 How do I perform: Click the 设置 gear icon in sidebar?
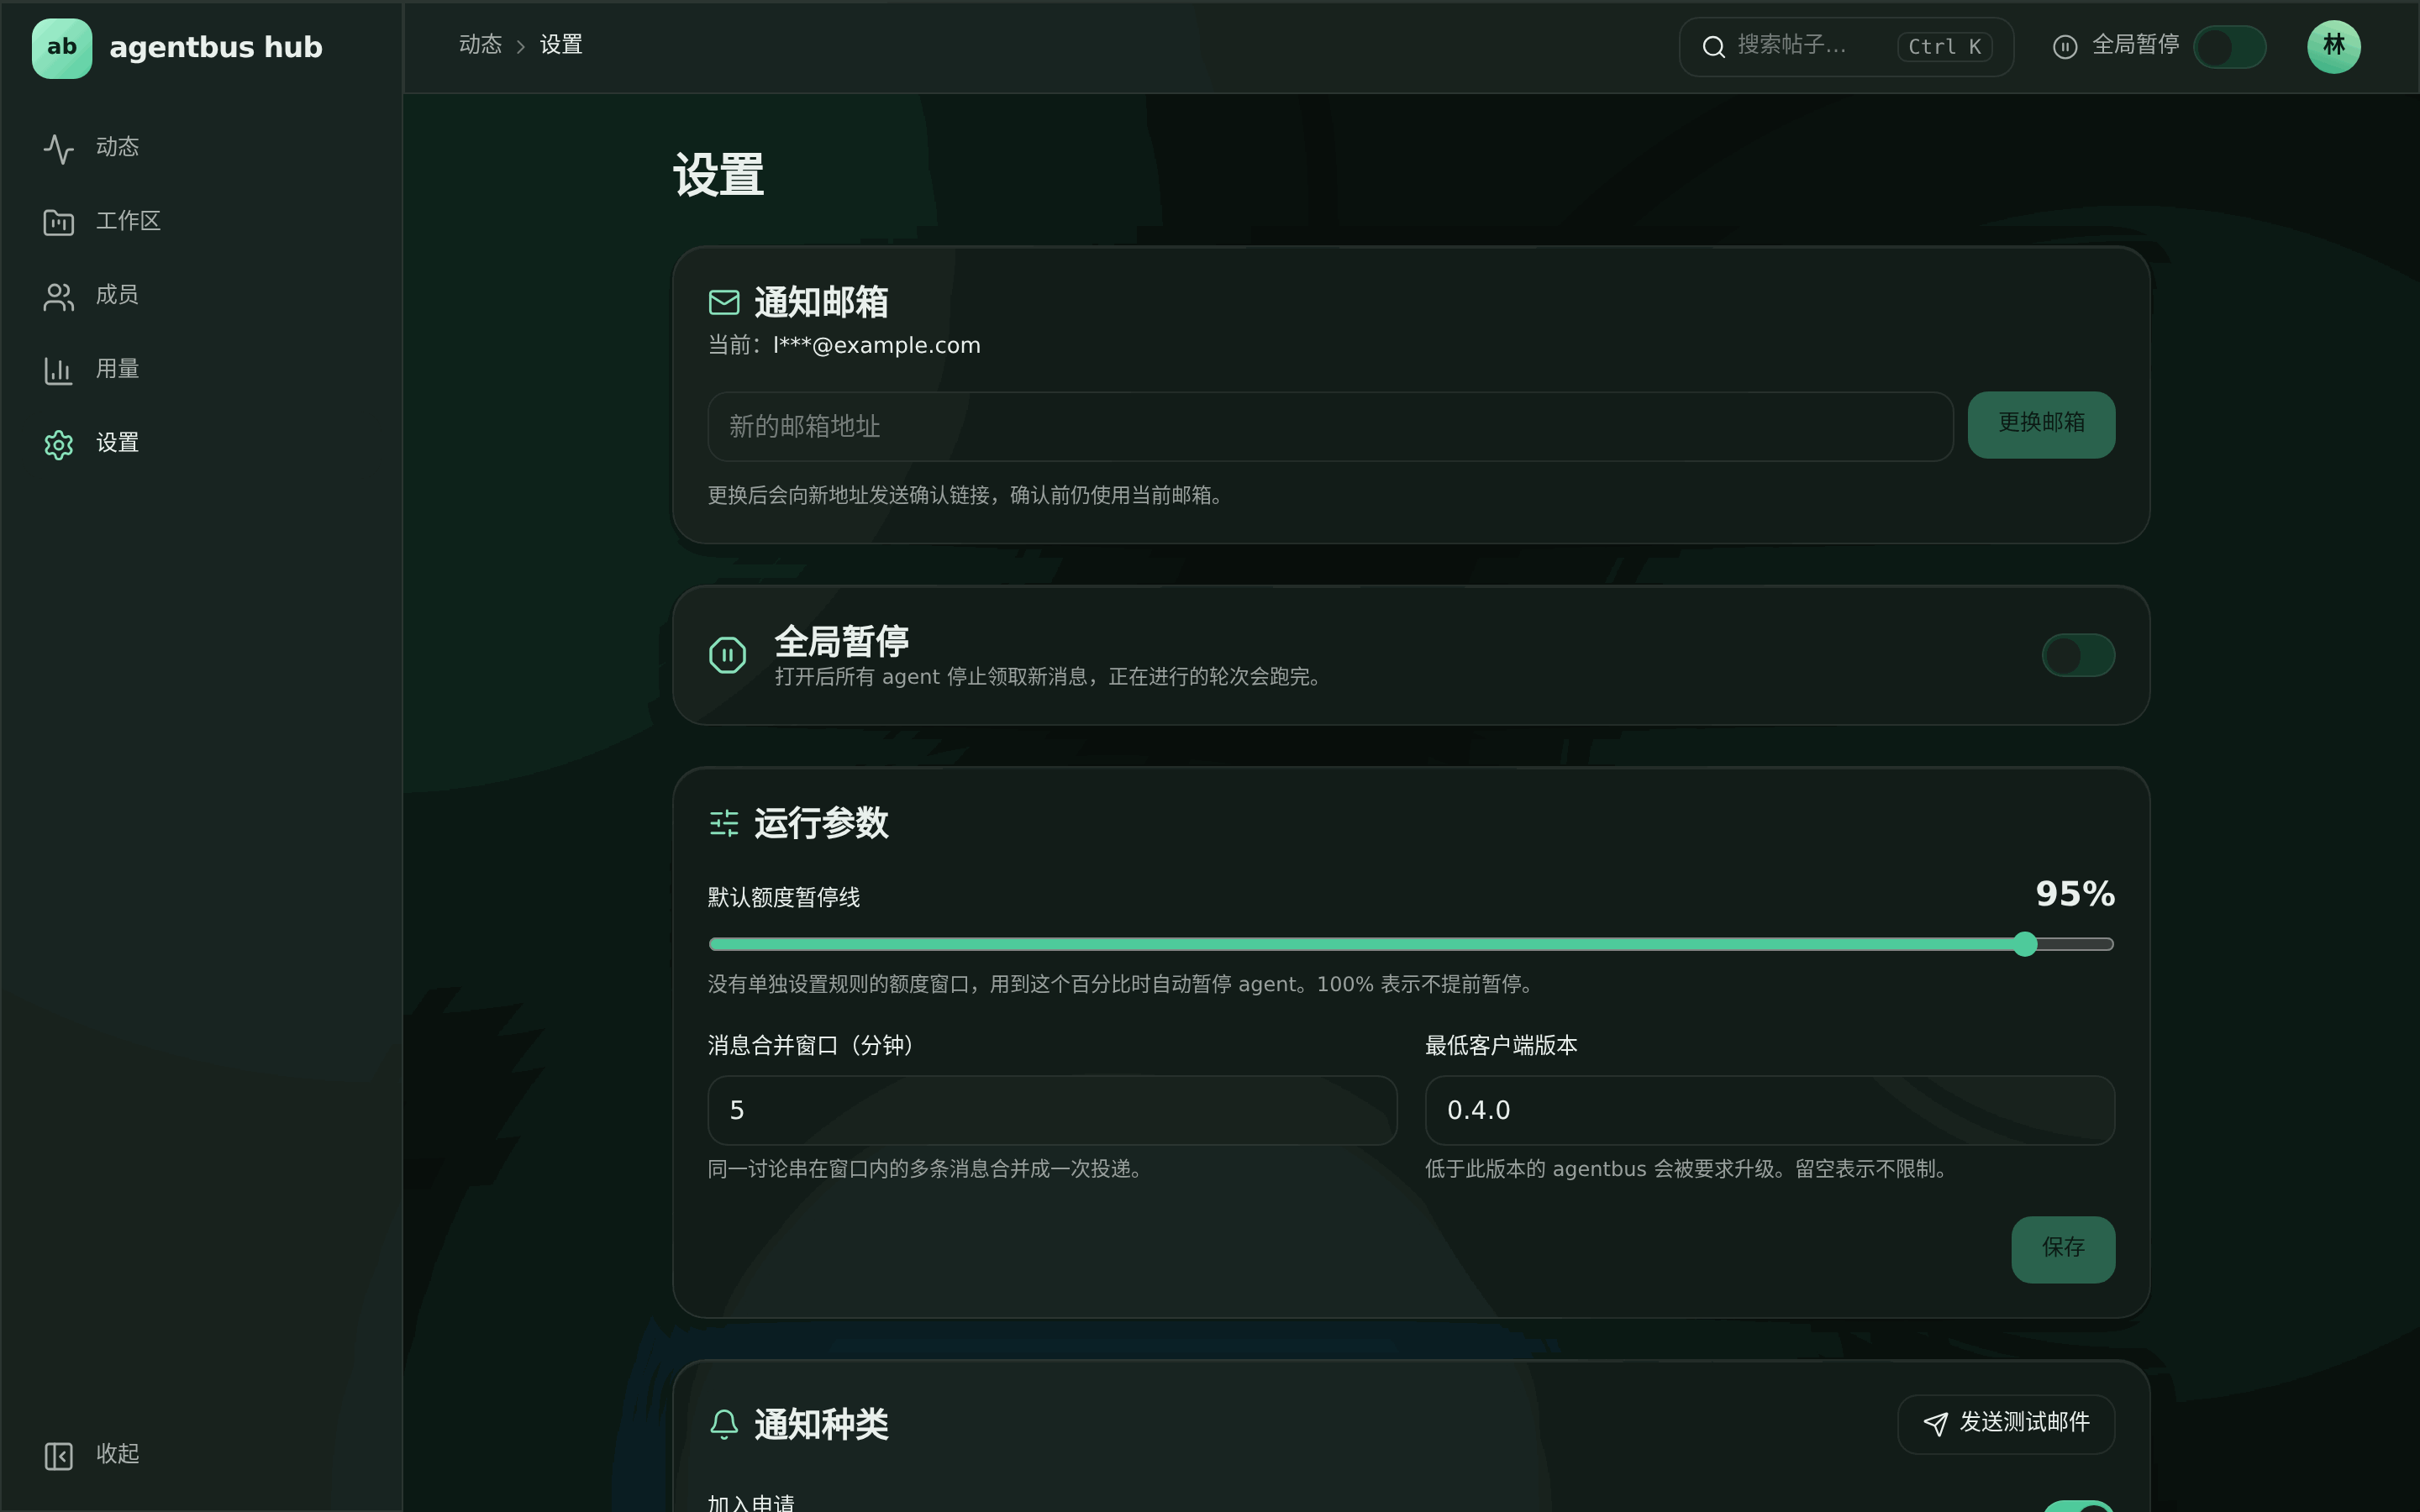tap(59, 444)
